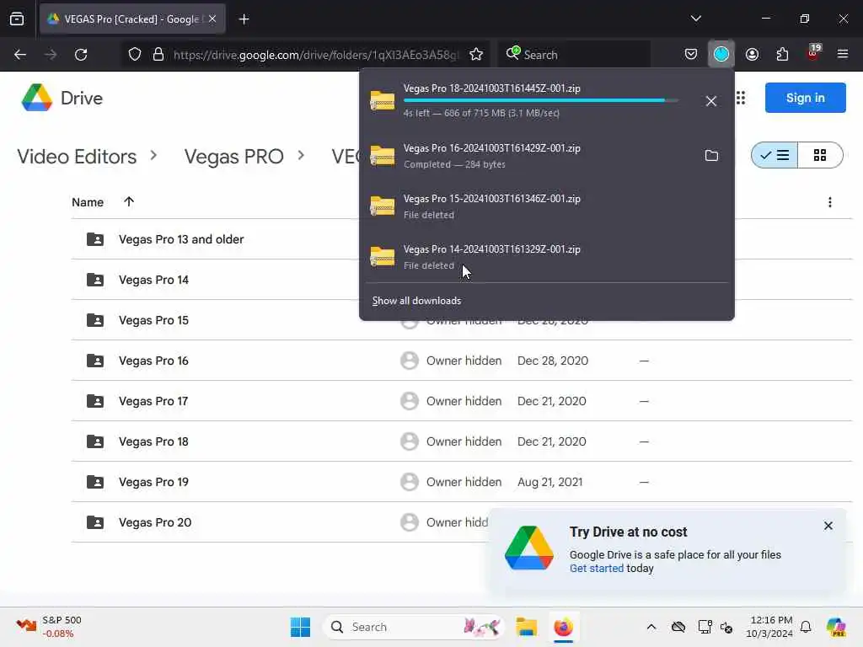Click the Windows taskbar Search box
This screenshot has width=863, height=647.
point(414,627)
